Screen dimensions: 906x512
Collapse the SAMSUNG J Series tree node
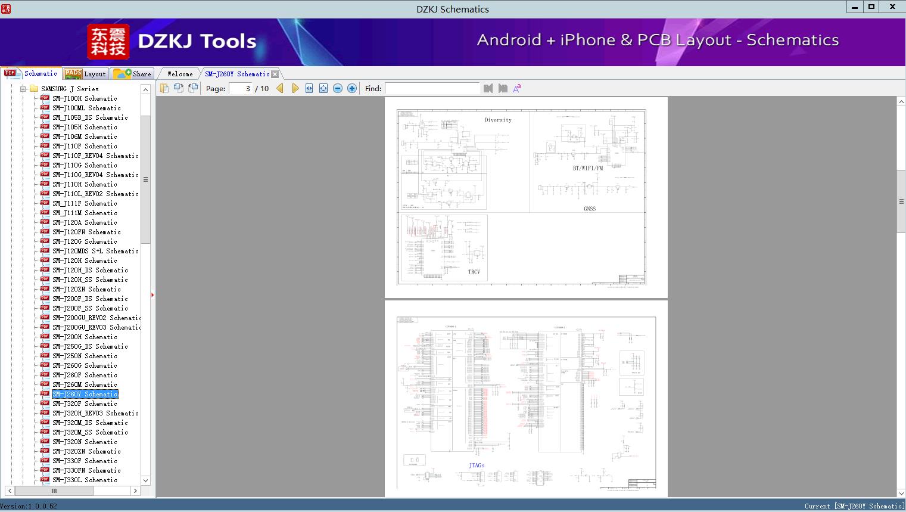23,89
